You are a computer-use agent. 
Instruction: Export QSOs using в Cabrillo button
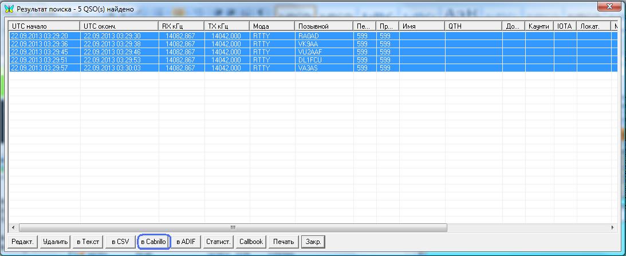pyautogui.click(x=153, y=242)
